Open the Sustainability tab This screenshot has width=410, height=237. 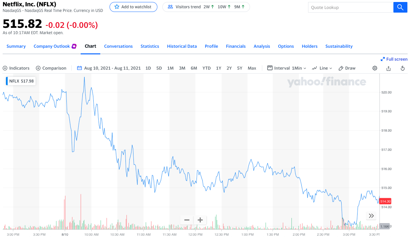click(339, 46)
